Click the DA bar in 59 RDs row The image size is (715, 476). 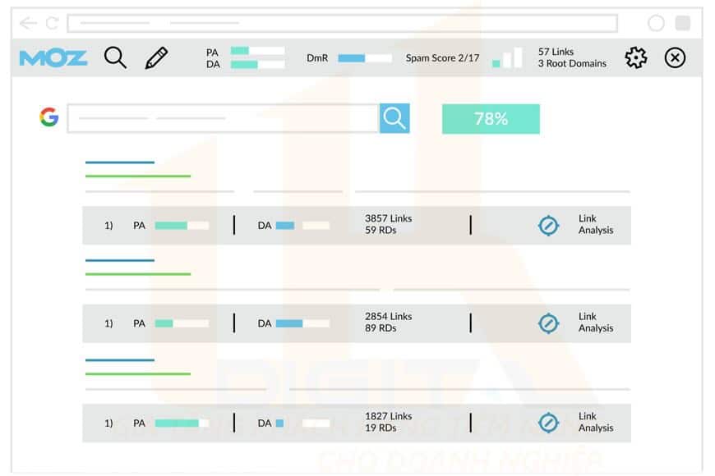point(302,226)
